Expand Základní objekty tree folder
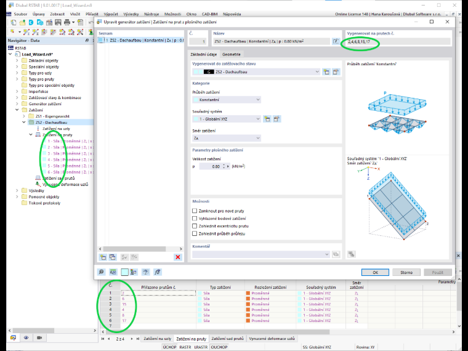Image resolution: width=468 pixels, height=351 pixels. pos(17,60)
